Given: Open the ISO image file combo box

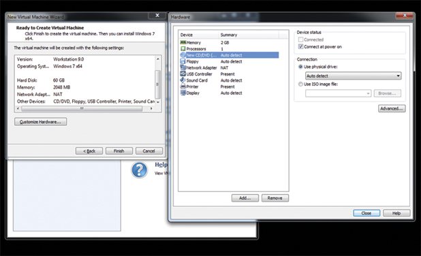Looking at the screenshot, I should coord(339,93).
